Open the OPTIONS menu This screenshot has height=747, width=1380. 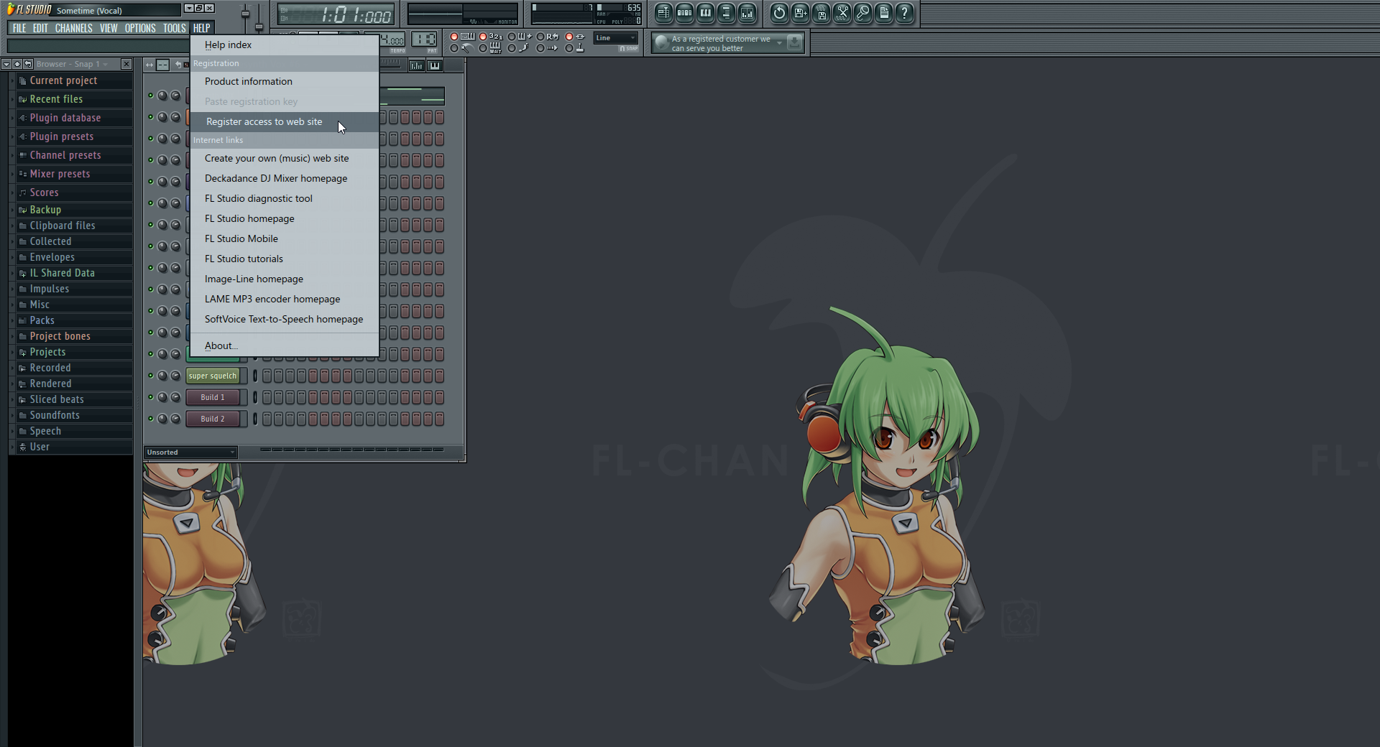tap(140, 28)
